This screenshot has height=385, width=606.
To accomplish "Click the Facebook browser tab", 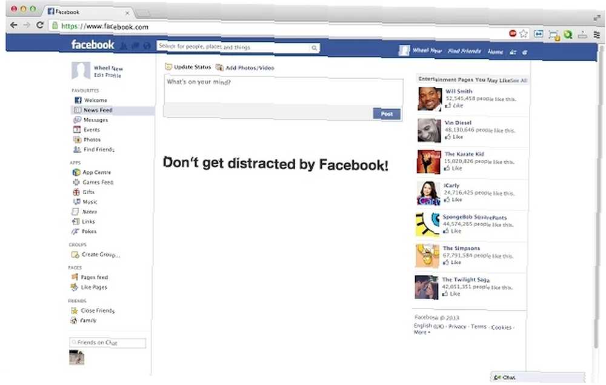I will click(88, 12).
